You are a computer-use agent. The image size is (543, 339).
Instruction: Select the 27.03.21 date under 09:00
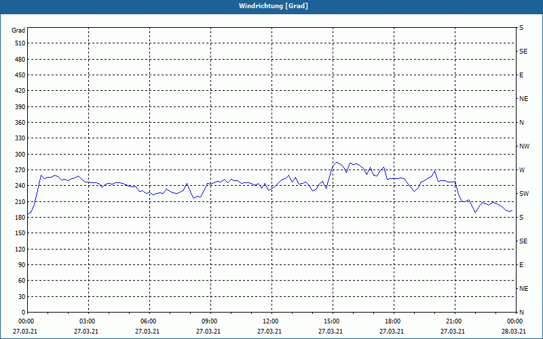tap(208, 332)
